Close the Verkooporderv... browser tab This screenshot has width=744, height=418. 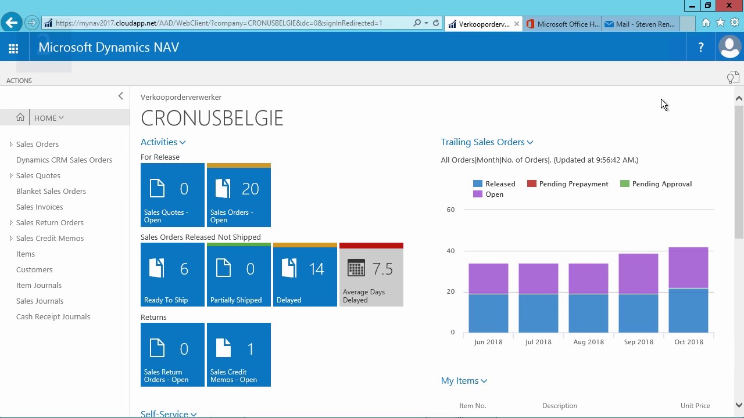(516, 24)
